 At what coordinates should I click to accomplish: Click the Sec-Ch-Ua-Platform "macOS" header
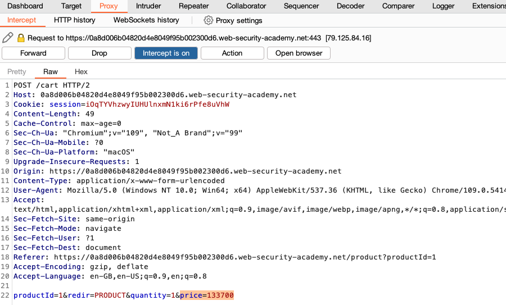coord(74,152)
